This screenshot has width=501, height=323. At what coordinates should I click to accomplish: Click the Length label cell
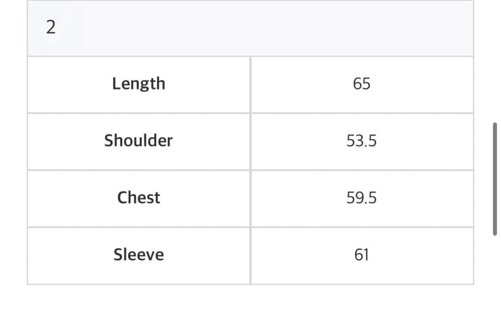138,84
